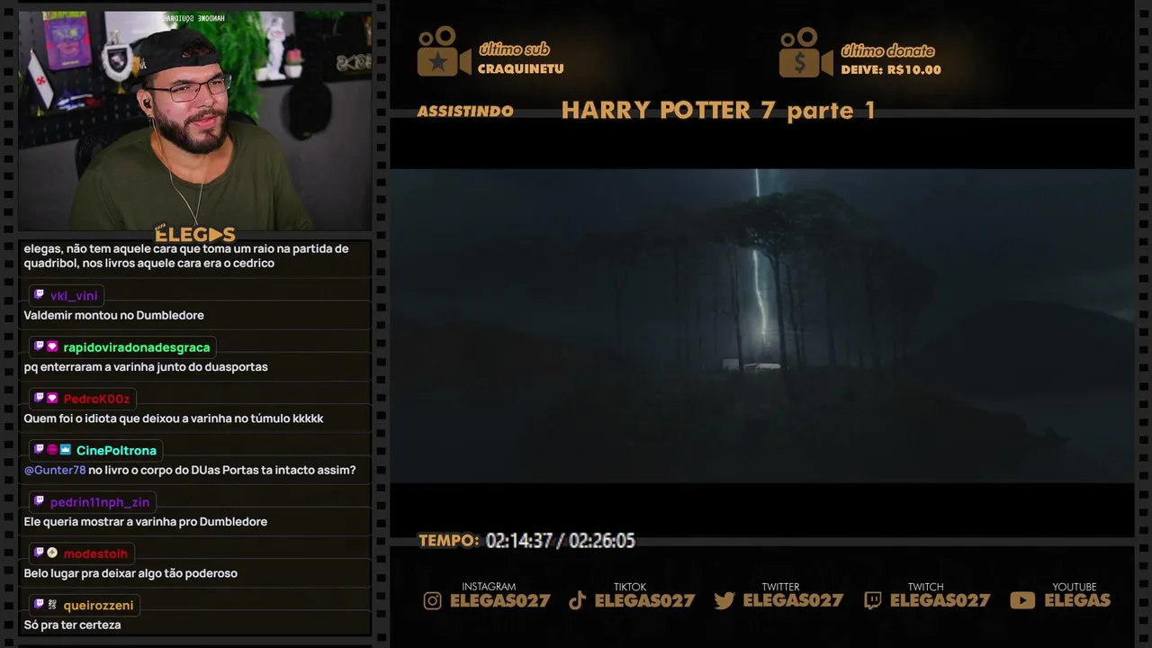Screen dimensions: 1152x648
Task: Open rapidoviradonadesgraca chat username
Action: click(137, 347)
